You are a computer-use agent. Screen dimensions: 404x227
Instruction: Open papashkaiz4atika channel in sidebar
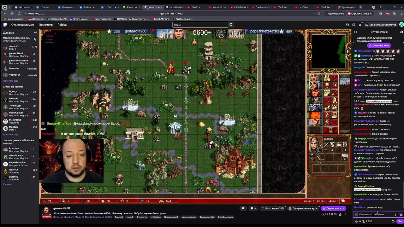[20, 62]
